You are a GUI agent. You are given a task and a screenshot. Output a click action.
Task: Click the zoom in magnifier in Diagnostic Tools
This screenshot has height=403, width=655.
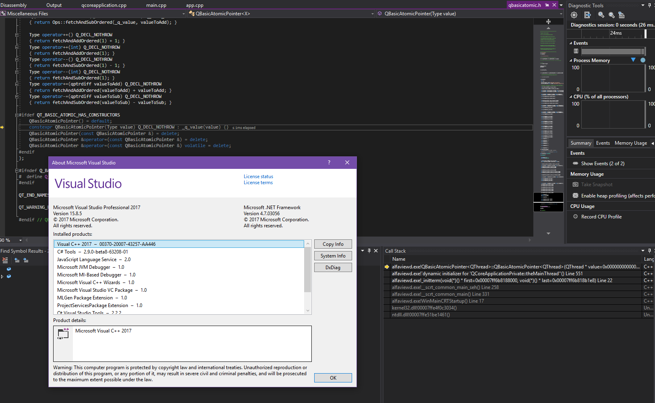click(601, 15)
